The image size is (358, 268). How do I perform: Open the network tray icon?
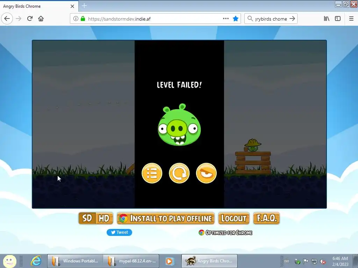click(314, 261)
